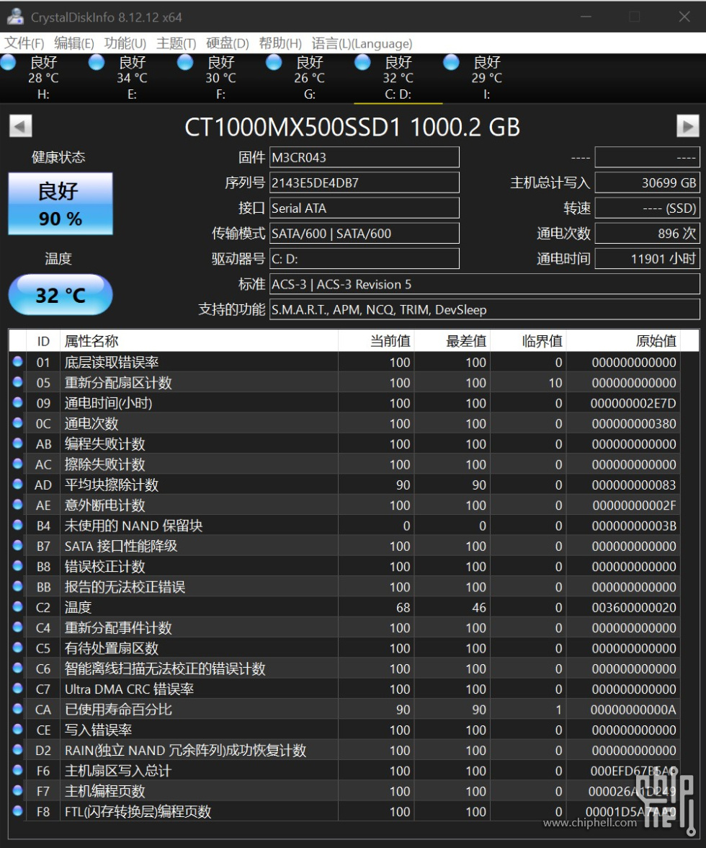Image resolution: width=706 pixels, height=848 pixels.
Task: Click the power on hours value 11901 小时
Action: pos(647,258)
